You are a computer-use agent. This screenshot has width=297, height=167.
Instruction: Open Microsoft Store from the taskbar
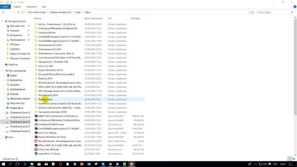point(39,164)
